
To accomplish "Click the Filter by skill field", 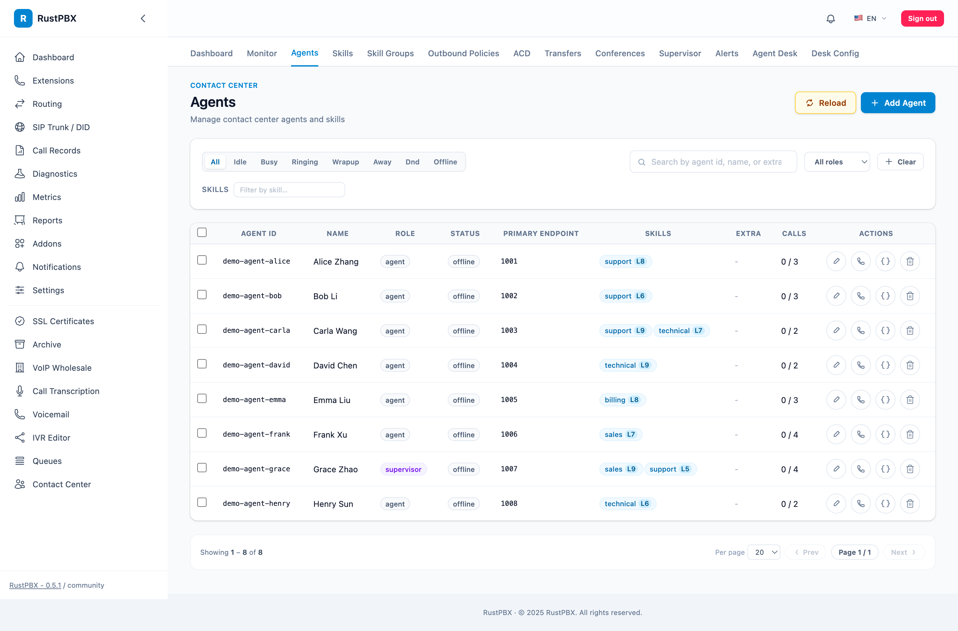I will 289,190.
